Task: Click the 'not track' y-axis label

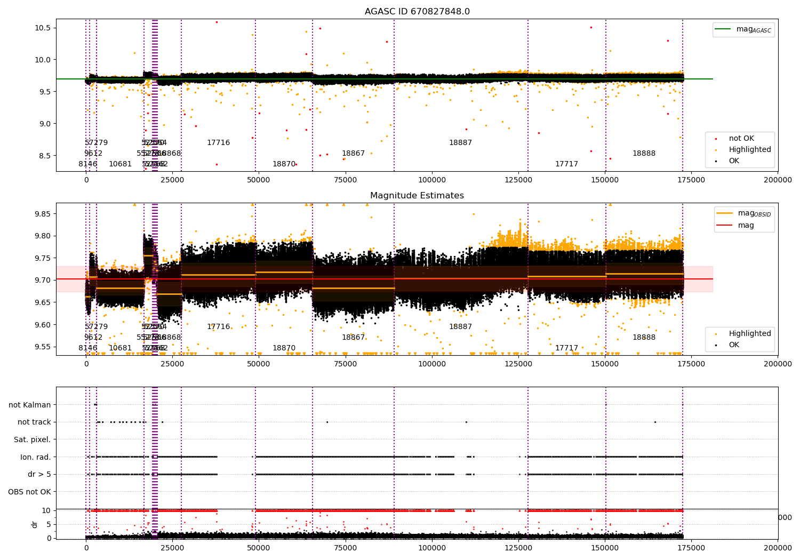Action: [34, 422]
